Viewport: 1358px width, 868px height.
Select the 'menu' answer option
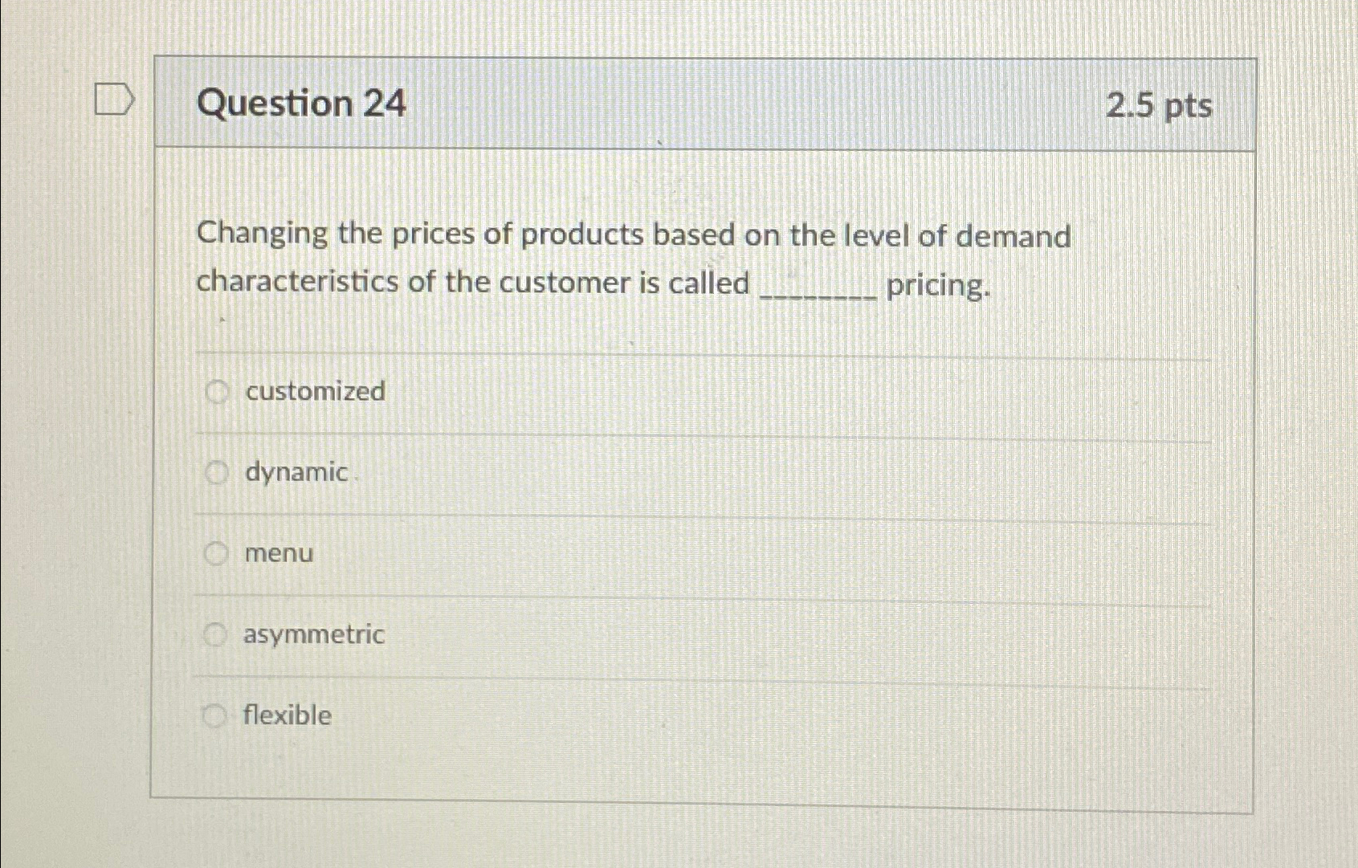click(x=215, y=554)
